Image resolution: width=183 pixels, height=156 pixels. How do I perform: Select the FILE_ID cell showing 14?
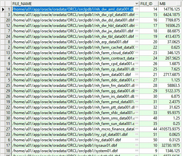(x=149, y=9)
